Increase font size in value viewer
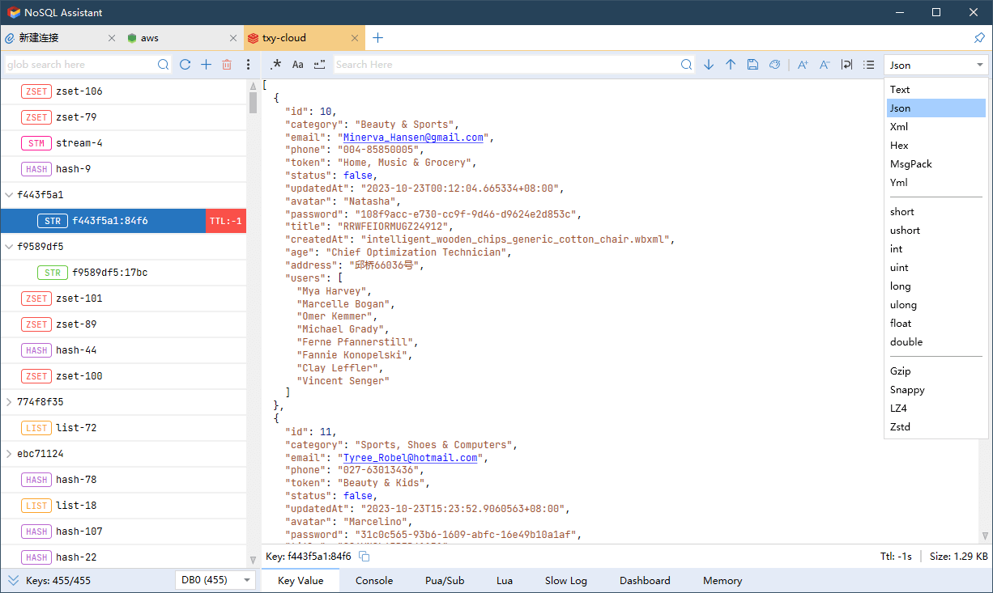The width and height of the screenshot is (993, 593). (803, 65)
